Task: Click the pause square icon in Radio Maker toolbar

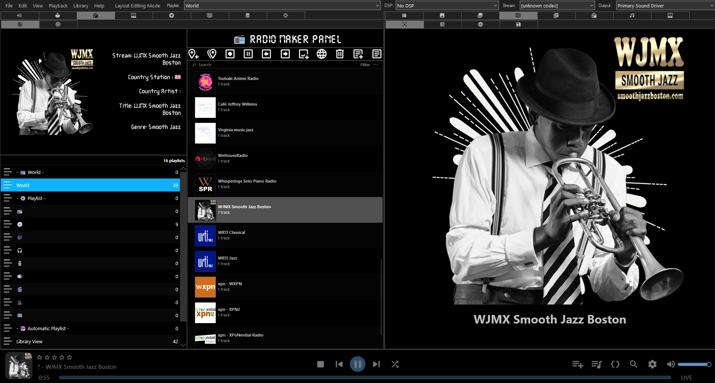Action: (x=248, y=54)
